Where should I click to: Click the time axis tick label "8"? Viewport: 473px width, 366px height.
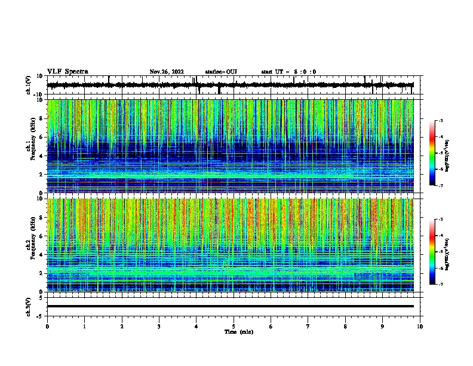tap(345, 327)
